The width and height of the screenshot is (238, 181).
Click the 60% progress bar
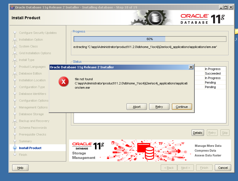point(150,39)
